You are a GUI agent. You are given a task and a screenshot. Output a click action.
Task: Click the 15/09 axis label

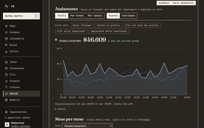point(118,98)
